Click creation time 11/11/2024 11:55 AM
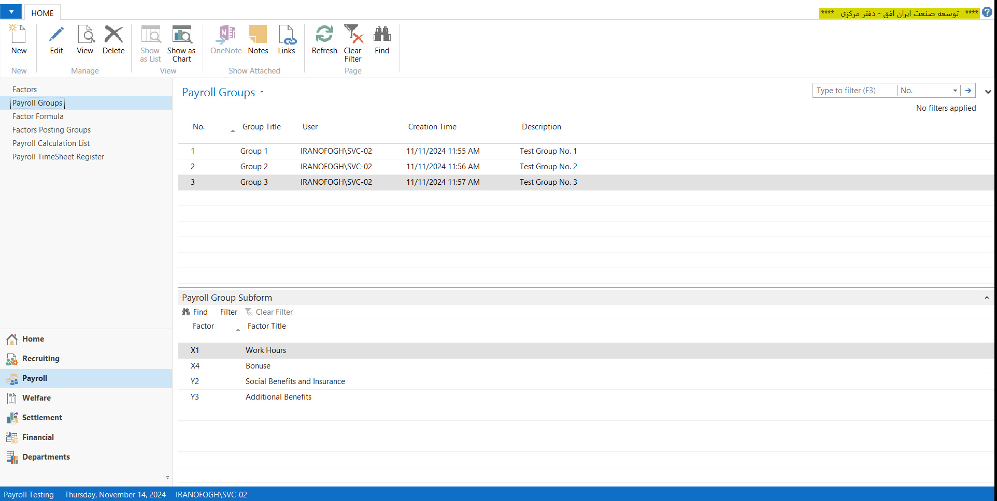 pyautogui.click(x=443, y=151)
